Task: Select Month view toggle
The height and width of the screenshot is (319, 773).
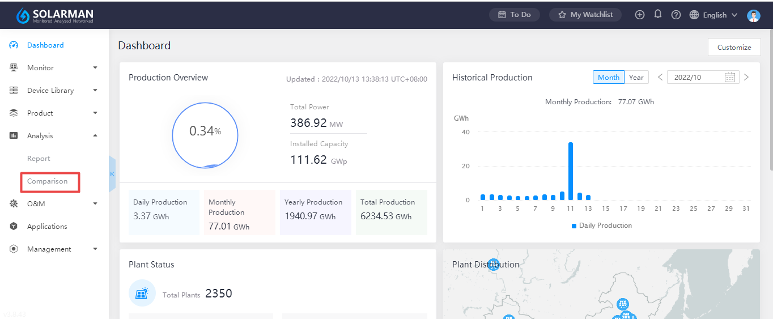Action: (609, 77)
